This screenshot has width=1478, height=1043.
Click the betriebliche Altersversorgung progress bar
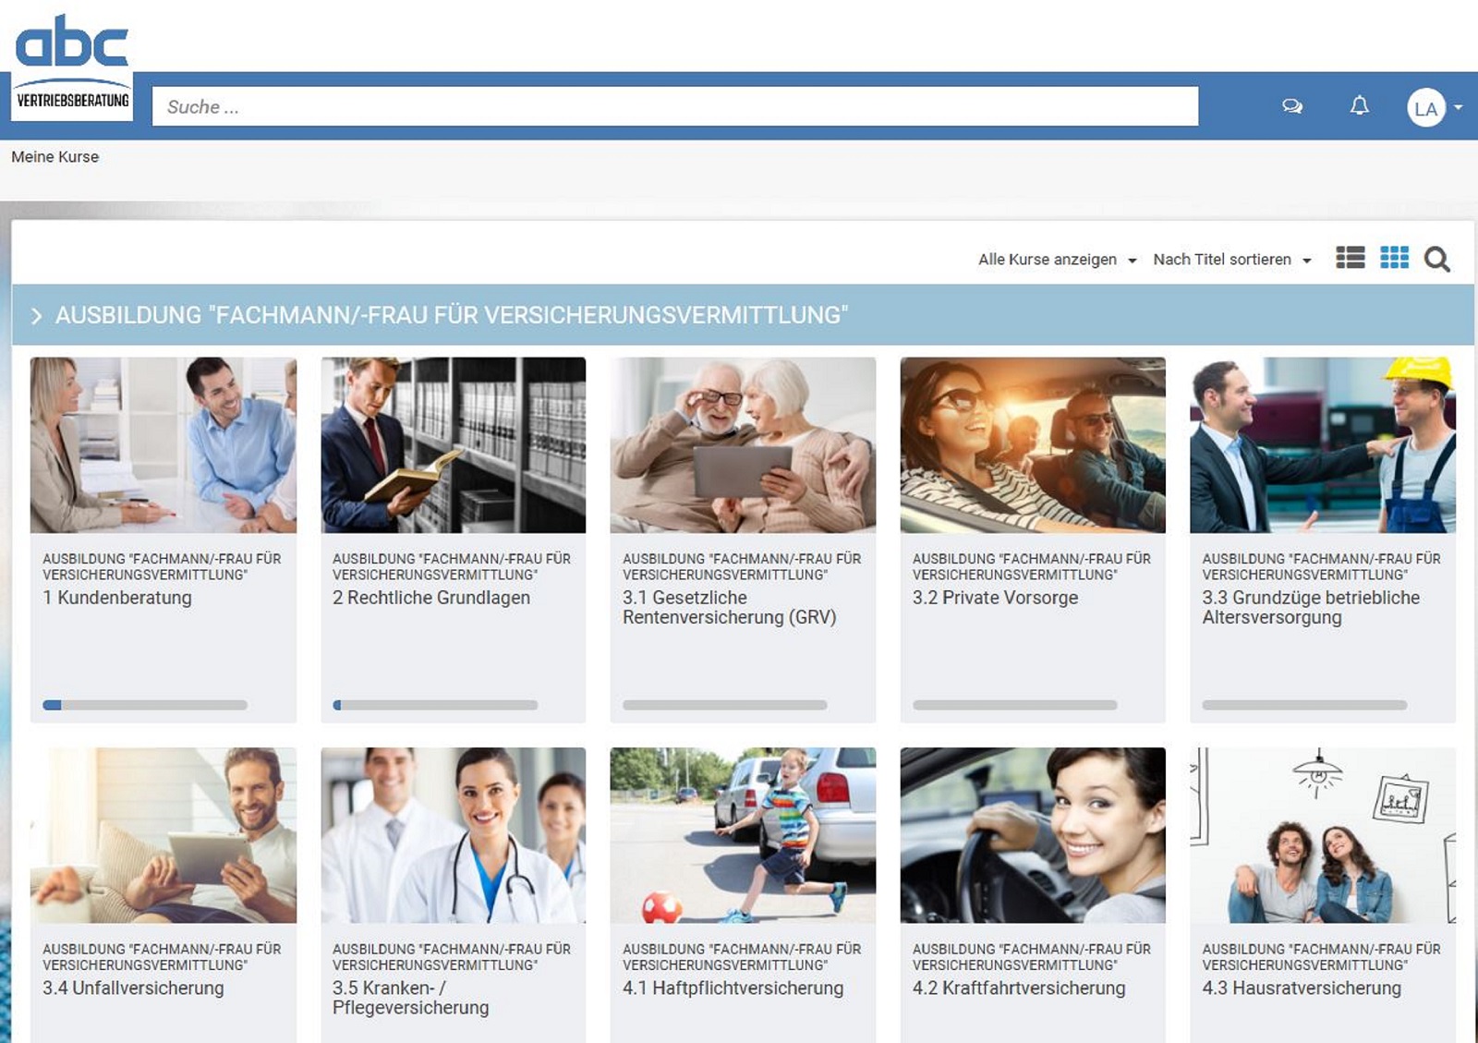coord(1304,705)
